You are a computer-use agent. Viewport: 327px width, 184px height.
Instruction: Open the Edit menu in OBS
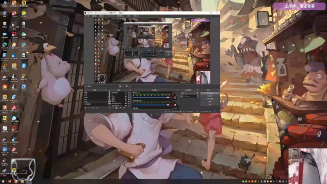click(x=94, y=16)
